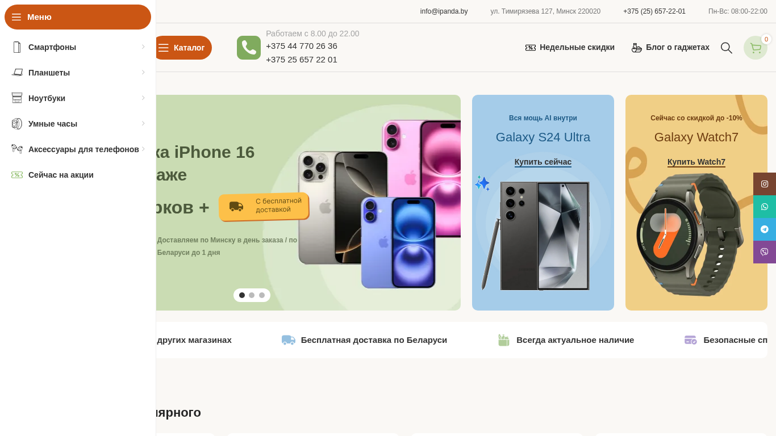Open the shopping cart icon
Viewport: 776px width, 436px height.
[756, 48]
